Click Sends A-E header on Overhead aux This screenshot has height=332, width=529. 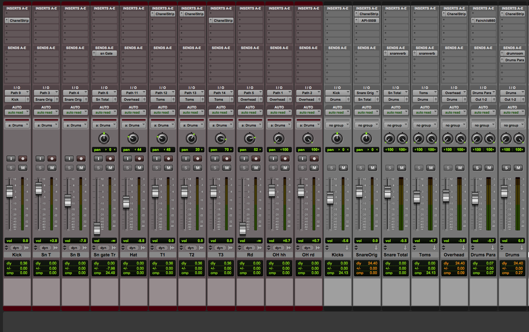tap(454, 48)
